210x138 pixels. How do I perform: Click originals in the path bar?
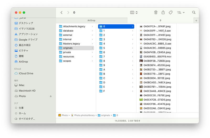click(105, 115)
